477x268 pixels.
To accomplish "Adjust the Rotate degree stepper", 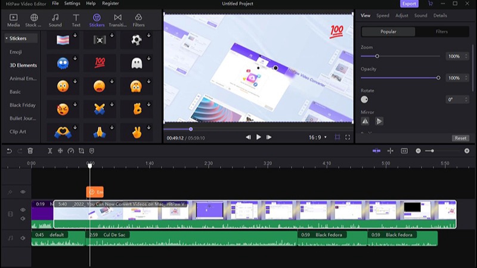I will [x=466, y=99].
